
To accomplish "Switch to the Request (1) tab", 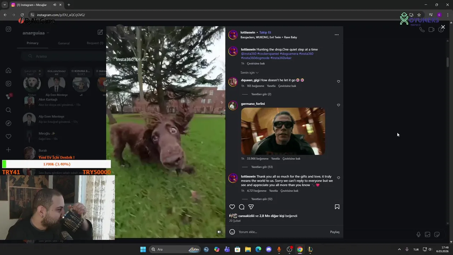I will click(x=95, y=43).
